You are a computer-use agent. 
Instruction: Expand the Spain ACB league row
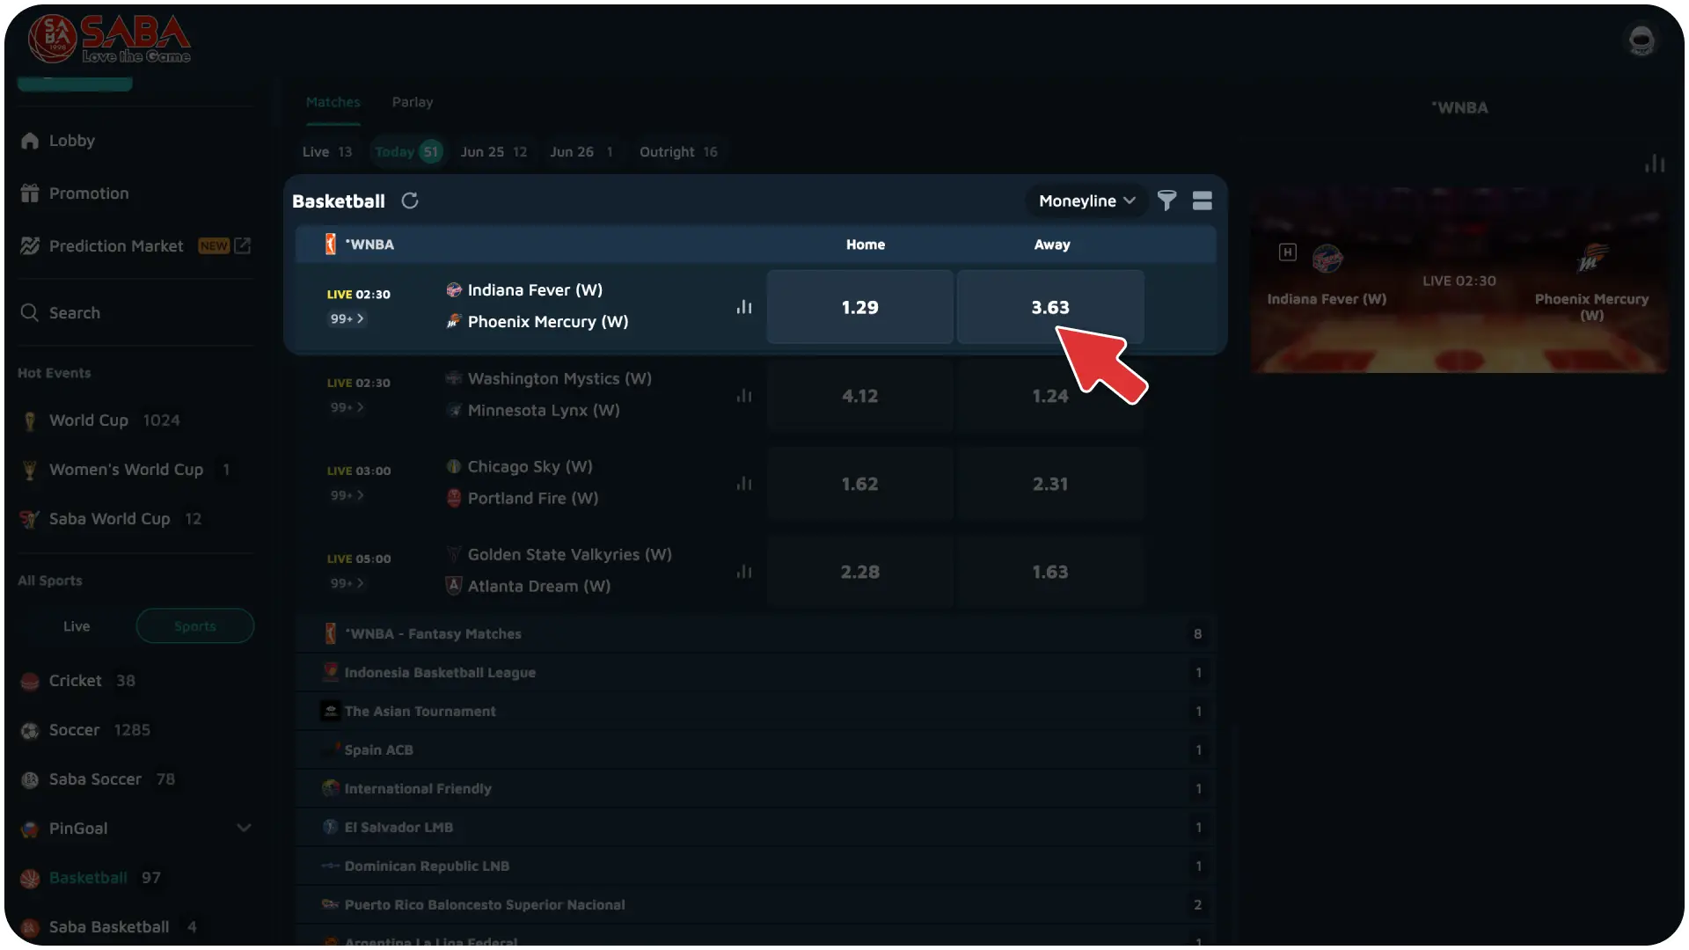point(757,750)
